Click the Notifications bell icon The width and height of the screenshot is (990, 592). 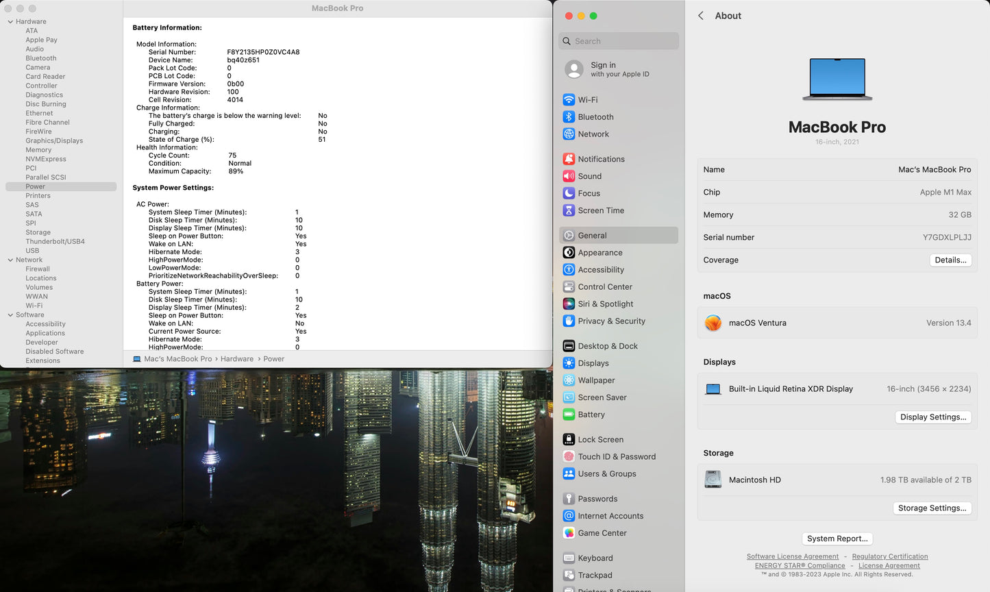tap(569, 158)
